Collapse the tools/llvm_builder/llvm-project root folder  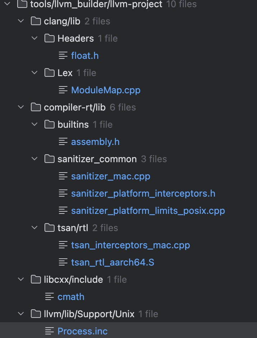[x=7, y=5]
